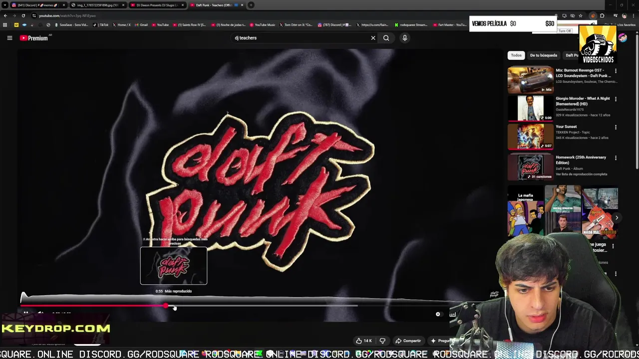Go back with the browser back arrow
This screenshot has height=359, width=639.
click(x=5, y=15)
